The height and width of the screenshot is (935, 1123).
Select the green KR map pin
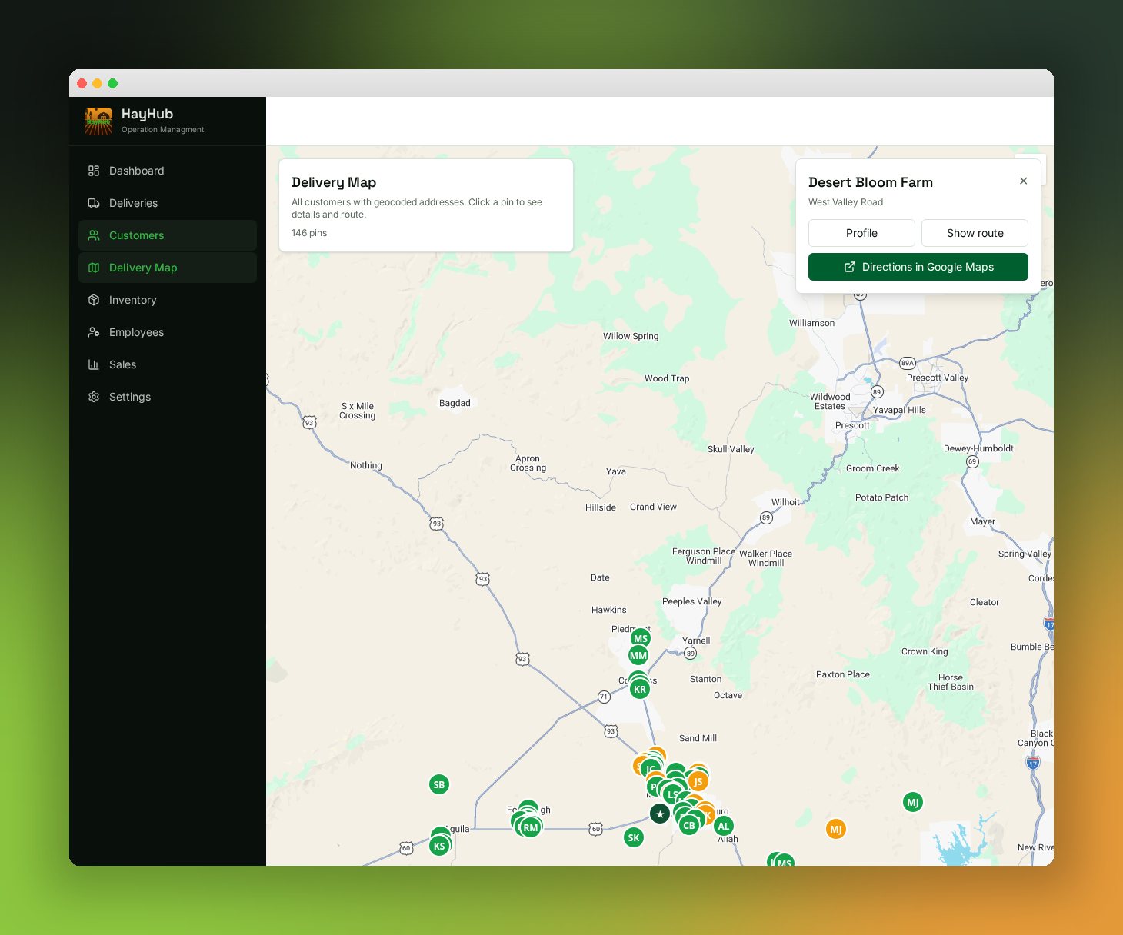click(x=640, y=689)
